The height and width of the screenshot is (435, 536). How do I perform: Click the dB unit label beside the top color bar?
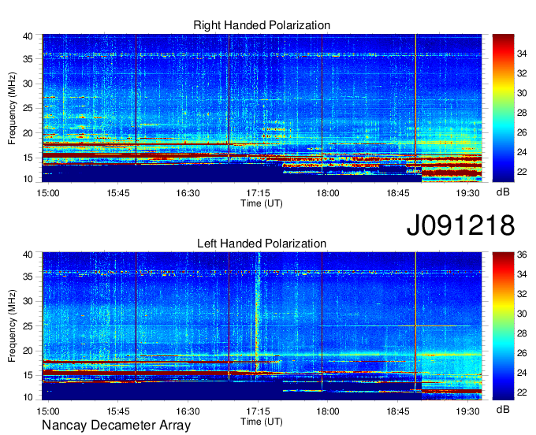[x=503, y=192]
